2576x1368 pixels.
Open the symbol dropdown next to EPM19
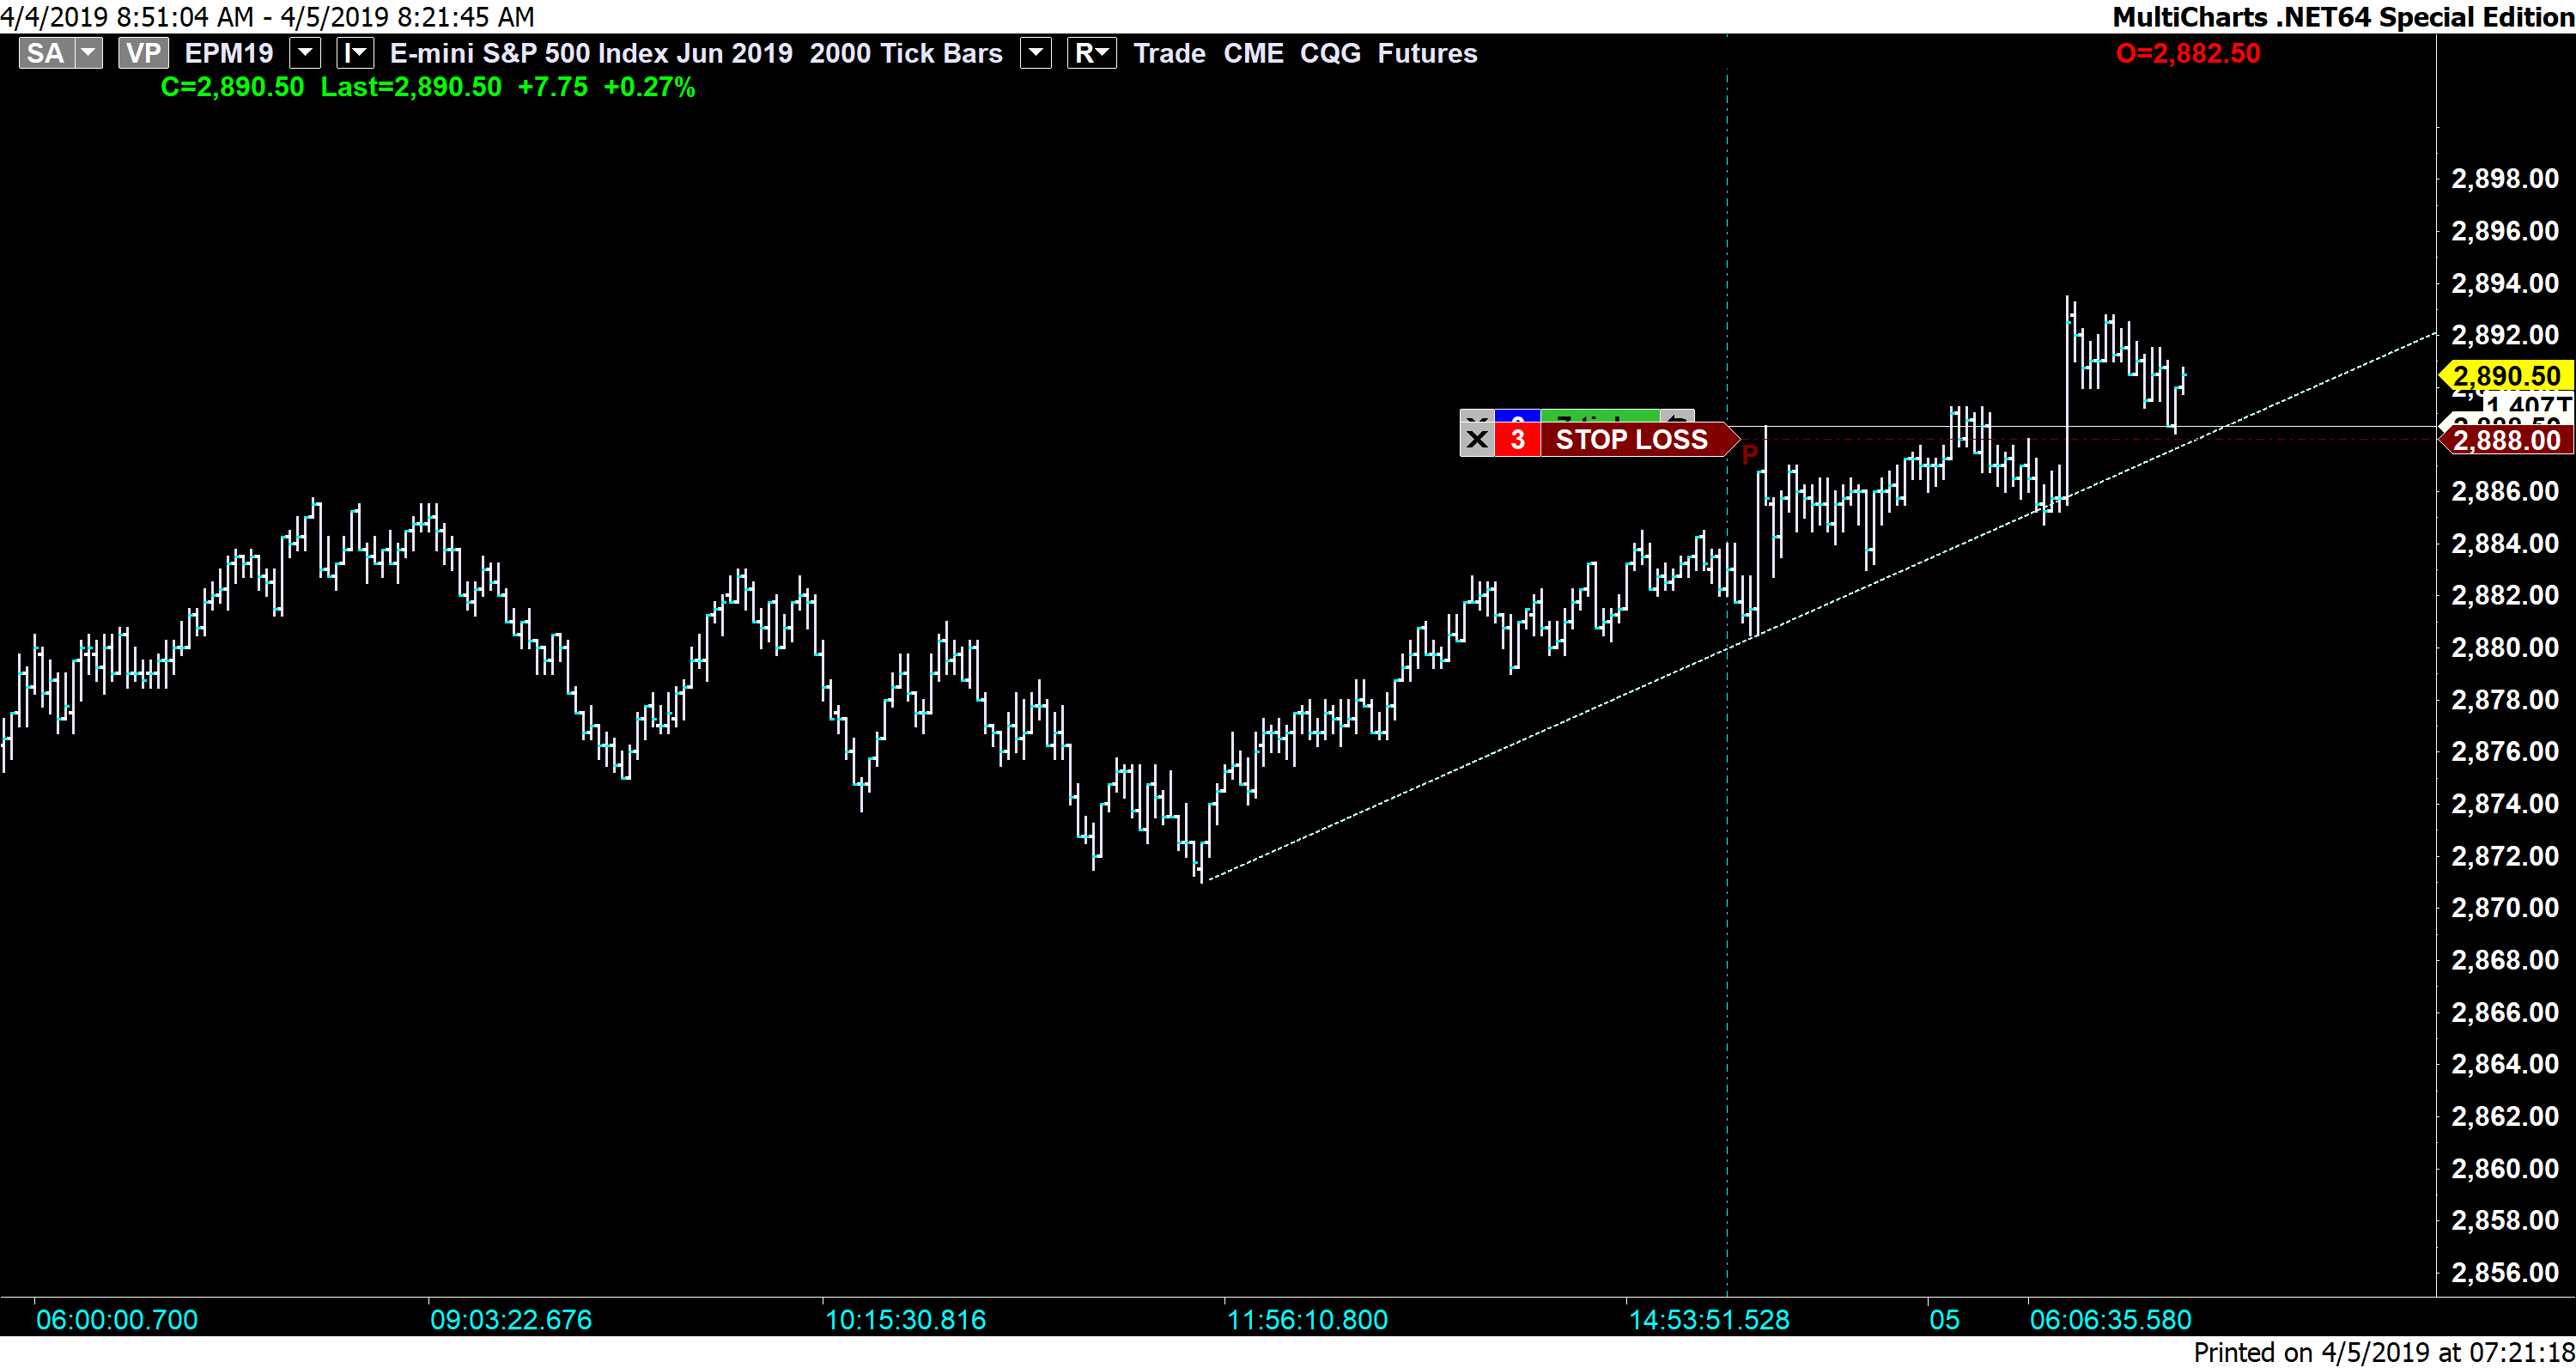[x=304, y=53]
